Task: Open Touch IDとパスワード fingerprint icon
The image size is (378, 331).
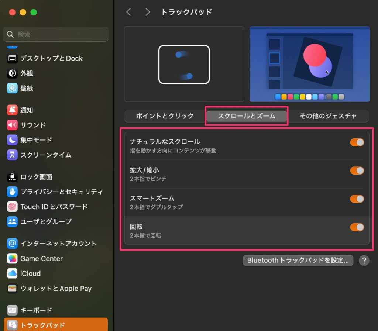Action: pyautogui.click(x=12, y=207)
